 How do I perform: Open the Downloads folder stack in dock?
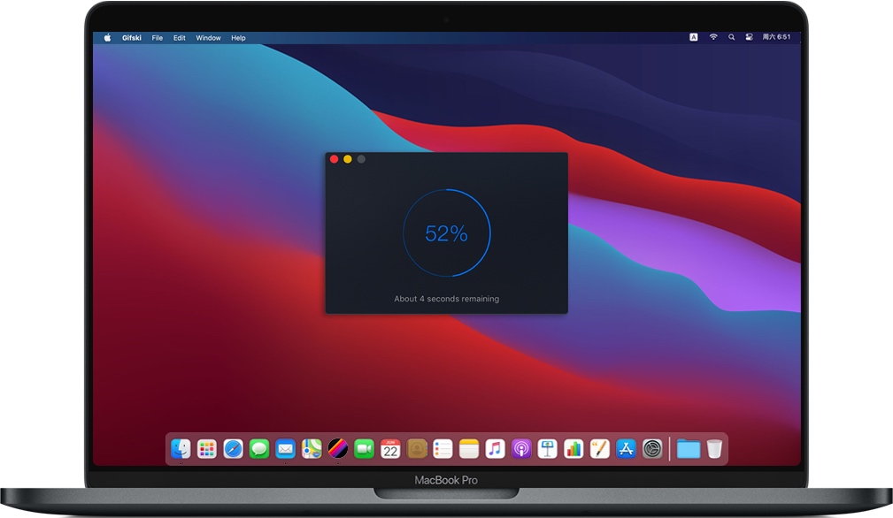[688, 448]
